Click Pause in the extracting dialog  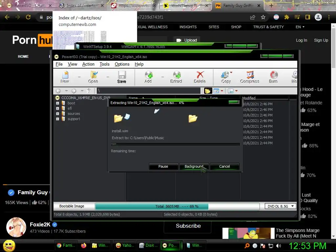point(163,166)
